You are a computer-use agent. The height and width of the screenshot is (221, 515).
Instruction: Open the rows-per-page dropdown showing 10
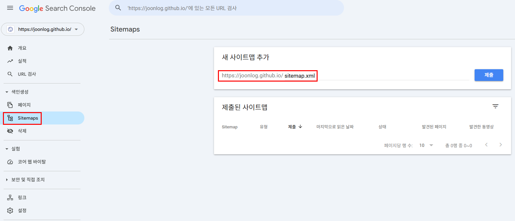(x=426, y=145)
